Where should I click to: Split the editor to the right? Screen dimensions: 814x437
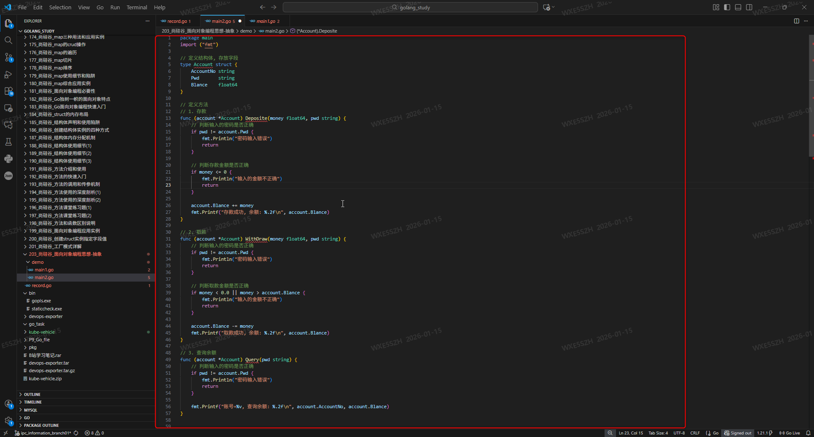pos(797,21)
